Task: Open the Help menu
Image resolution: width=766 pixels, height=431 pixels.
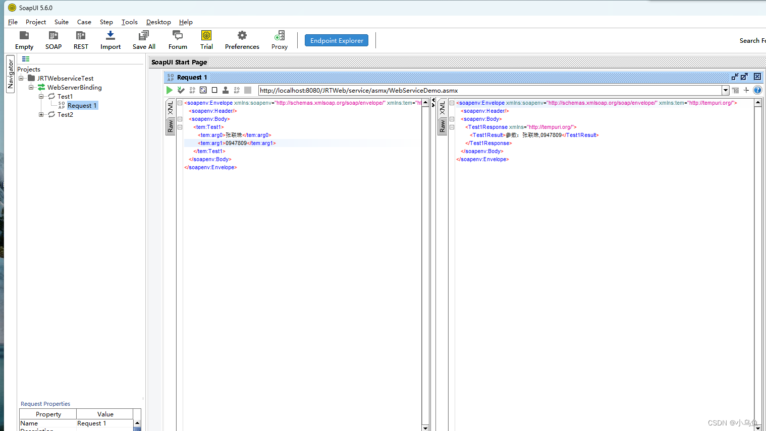Action: point(186,22)
